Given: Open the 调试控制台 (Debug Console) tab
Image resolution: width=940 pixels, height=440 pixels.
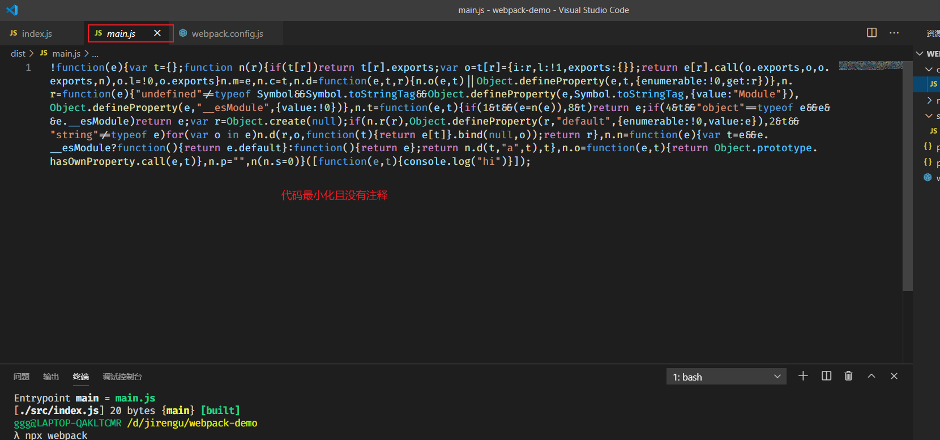Looking at the screenshot, I should 122,377.
